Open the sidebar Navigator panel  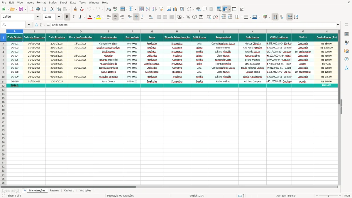point(346,59)
